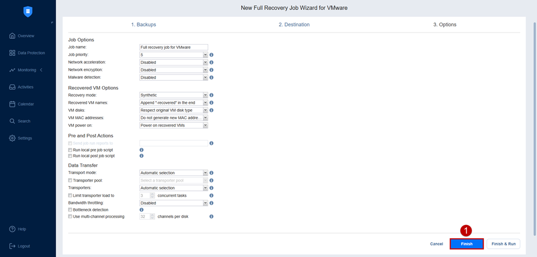Show info for Network acceleration
This screenshot has width=537, height=257.
point(211,62)
